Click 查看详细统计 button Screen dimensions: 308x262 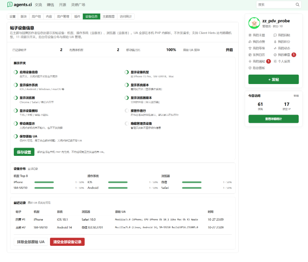(273, 119)
